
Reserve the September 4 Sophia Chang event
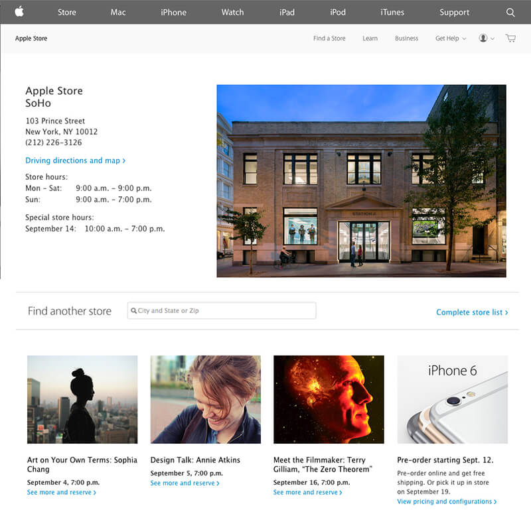[x=62, y=492]
